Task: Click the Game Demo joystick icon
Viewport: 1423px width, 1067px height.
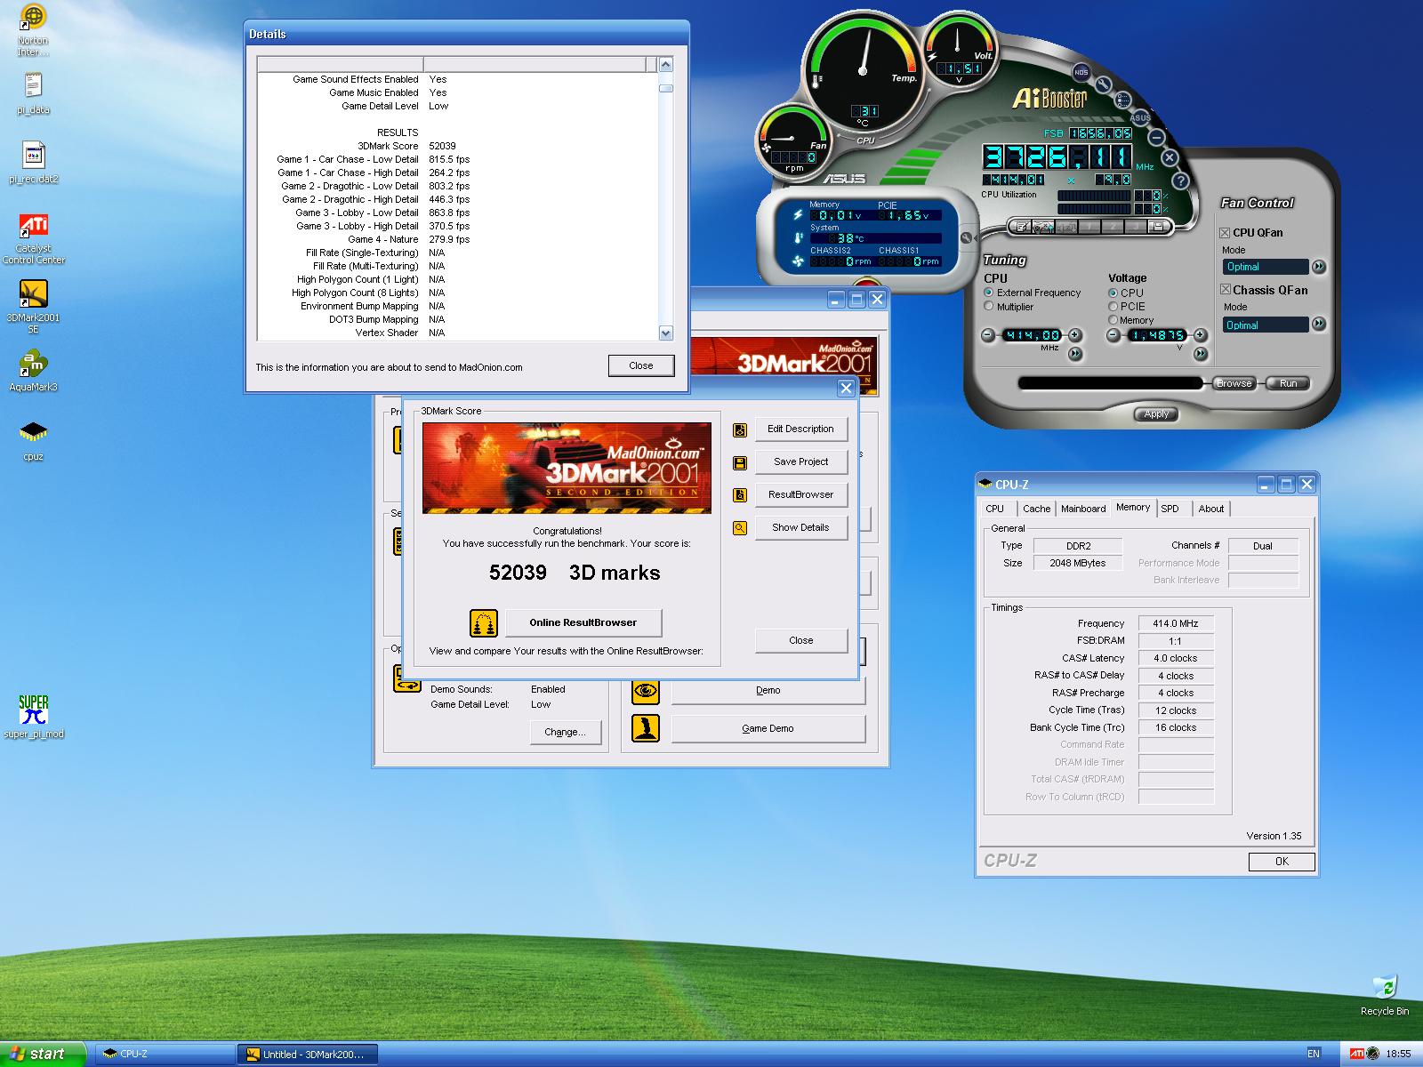Action: 646,728
